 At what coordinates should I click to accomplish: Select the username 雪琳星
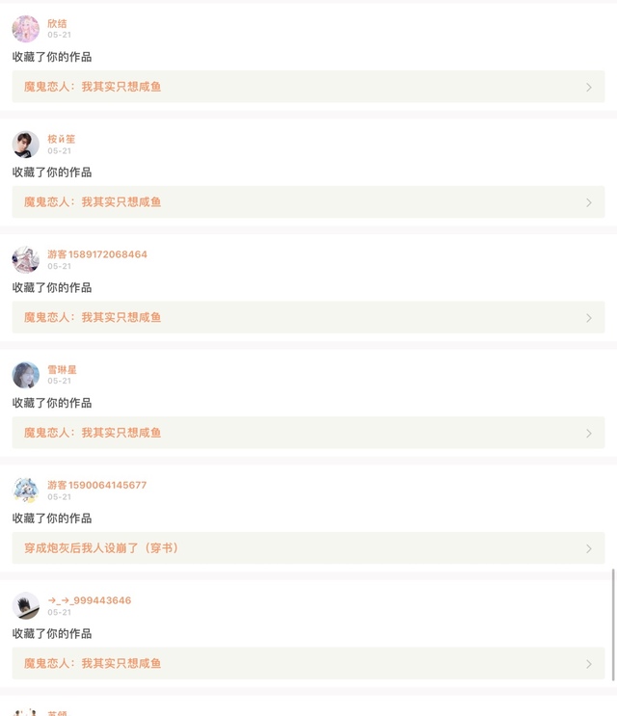tap(63, 370)
